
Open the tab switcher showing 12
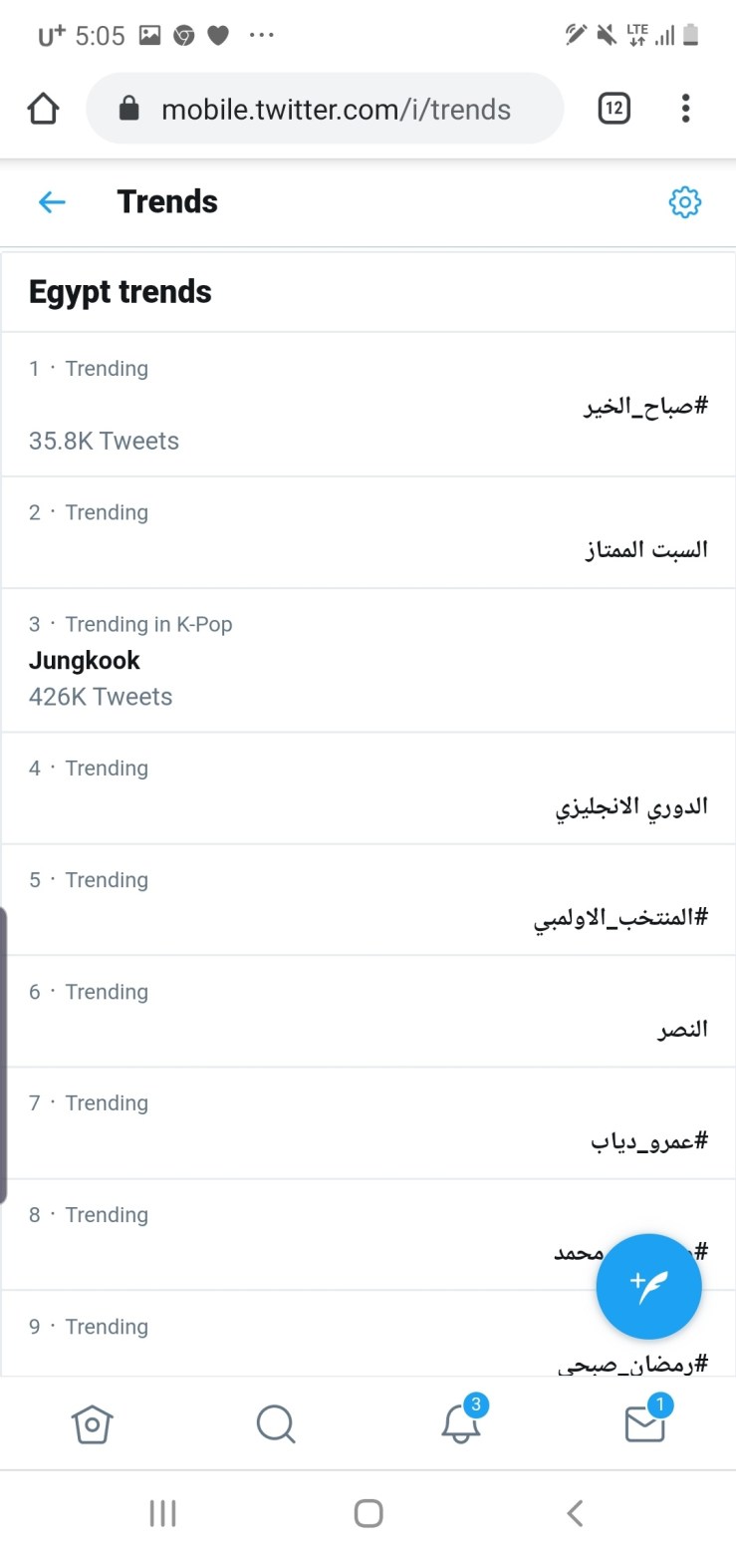pos(614,109)
